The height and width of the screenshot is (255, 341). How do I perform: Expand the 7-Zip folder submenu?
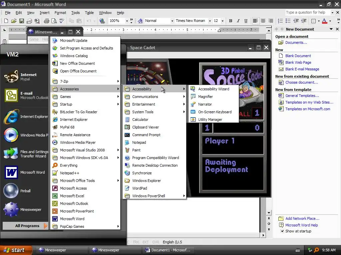(86, 81)
